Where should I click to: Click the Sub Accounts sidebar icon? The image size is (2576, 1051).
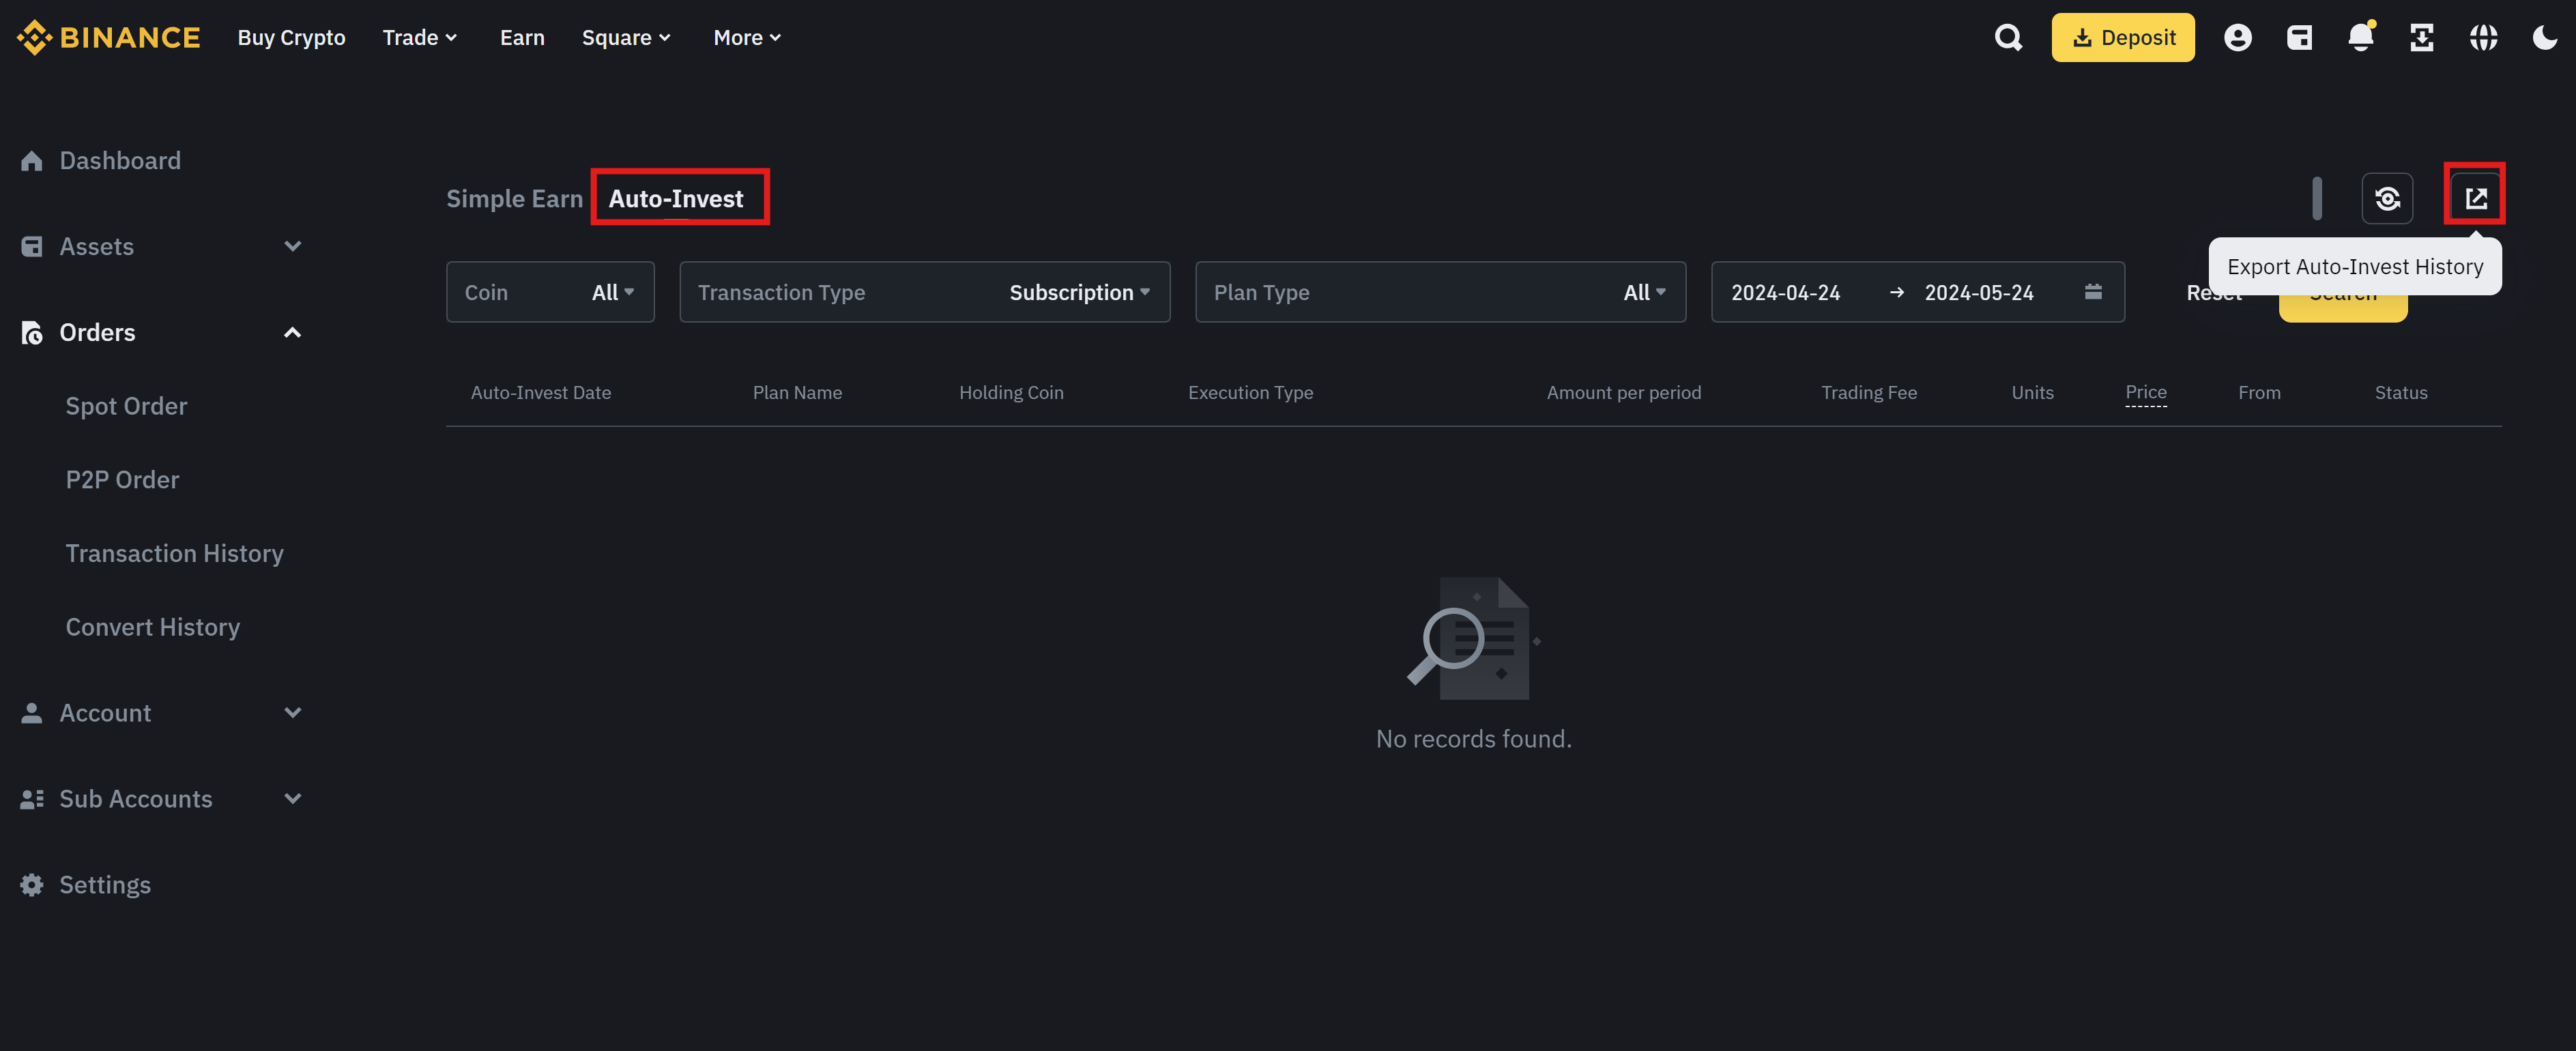[32, 798]
